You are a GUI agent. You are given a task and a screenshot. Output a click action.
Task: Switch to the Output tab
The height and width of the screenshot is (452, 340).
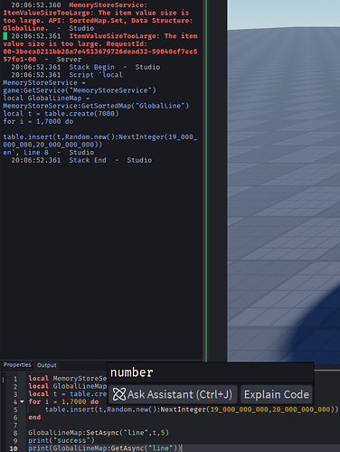(x=46, y=365)
